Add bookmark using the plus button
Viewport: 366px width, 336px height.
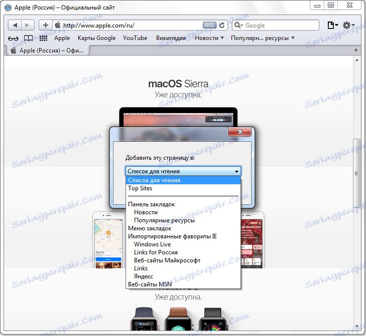point(46,25)
